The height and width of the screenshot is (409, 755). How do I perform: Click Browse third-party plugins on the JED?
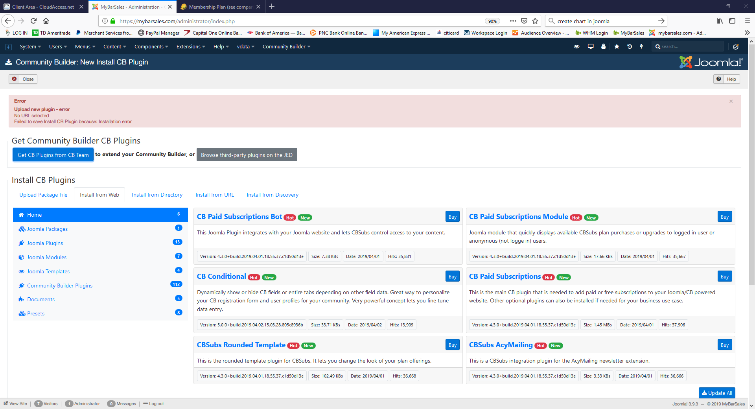tap(247, 155)
